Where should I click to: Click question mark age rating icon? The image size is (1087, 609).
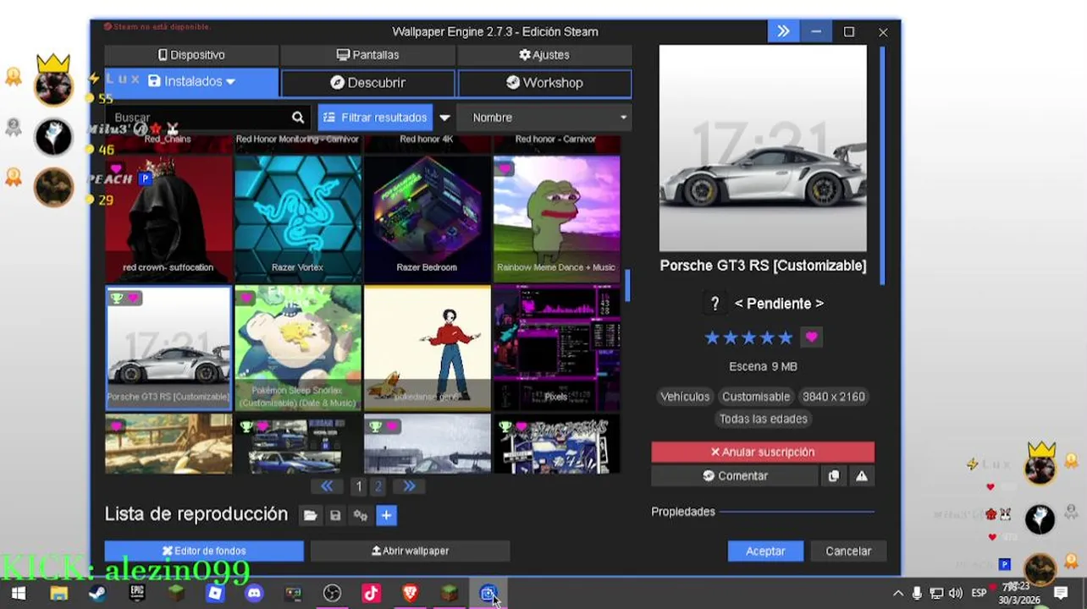point(715,304)
